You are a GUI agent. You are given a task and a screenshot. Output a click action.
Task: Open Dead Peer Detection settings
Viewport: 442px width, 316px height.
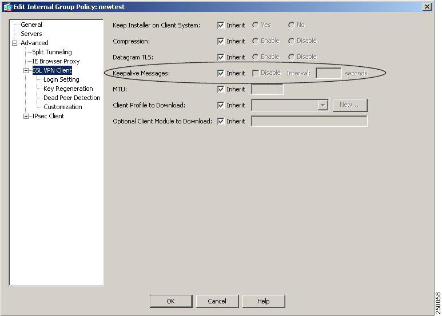click(x=72, y=98)
